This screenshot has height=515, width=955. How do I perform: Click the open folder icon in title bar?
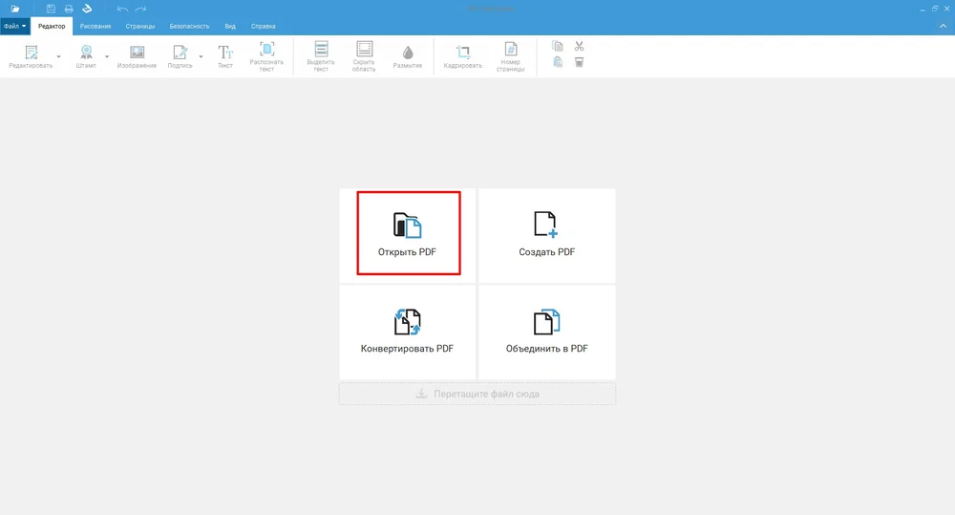point(14,9)
